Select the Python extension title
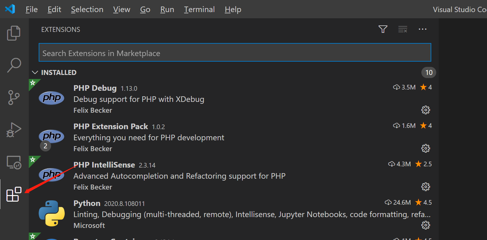 [x=87, y=203]
